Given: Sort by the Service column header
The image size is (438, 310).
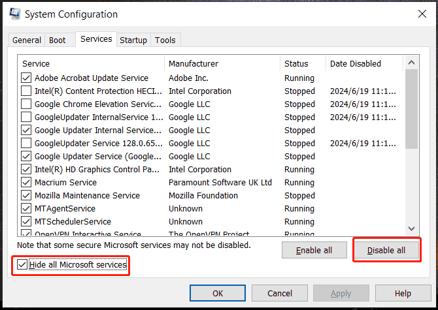Looking at the screenshot, I should [x=92, y=63].
